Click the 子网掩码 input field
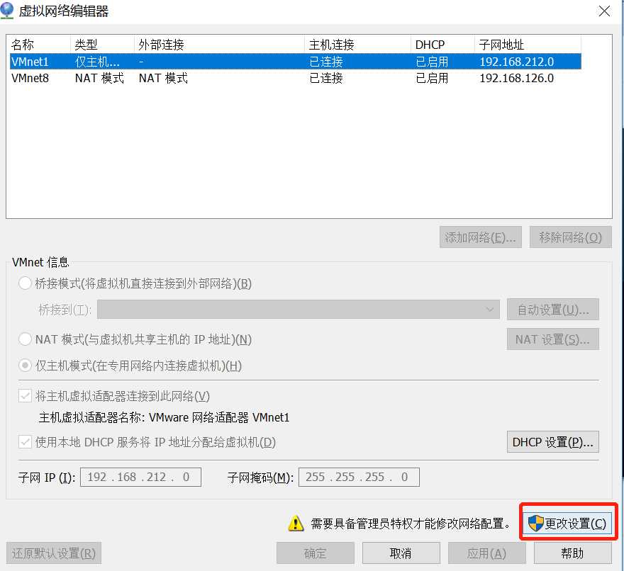The image size is (624, 571). coord(359,477)
